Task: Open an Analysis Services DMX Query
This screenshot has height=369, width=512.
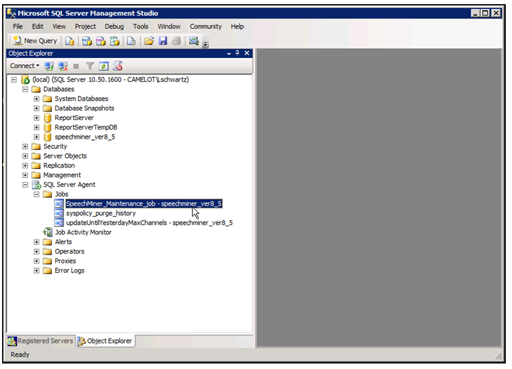Action: 101,41
